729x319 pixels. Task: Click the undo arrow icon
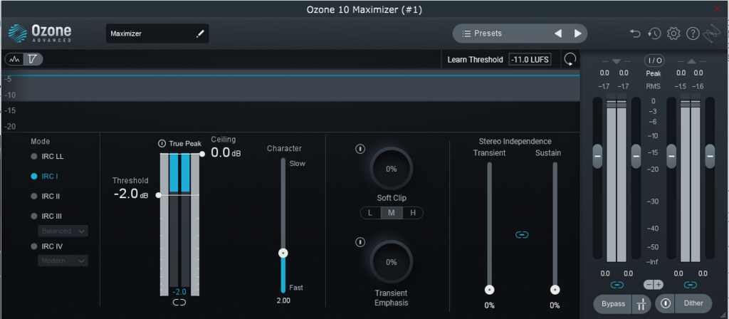tap(635, 33)
